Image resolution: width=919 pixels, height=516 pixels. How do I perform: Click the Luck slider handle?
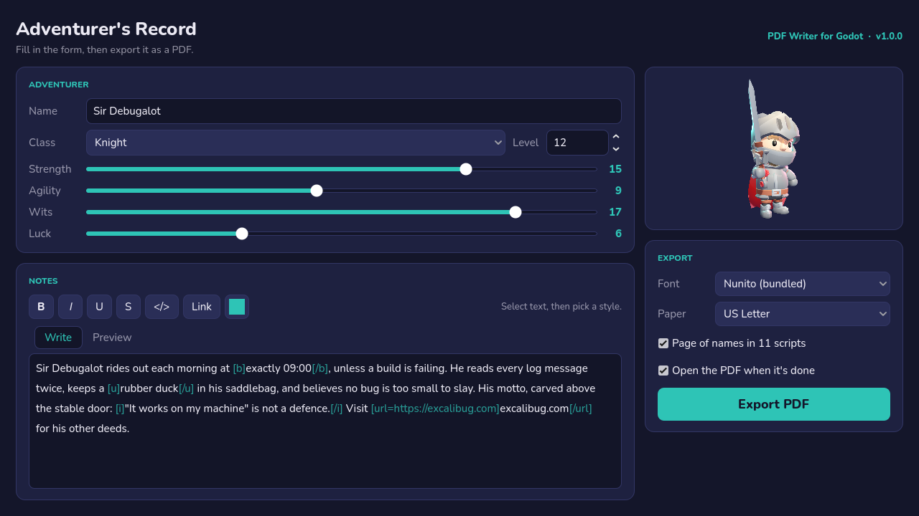click(242, 234)
